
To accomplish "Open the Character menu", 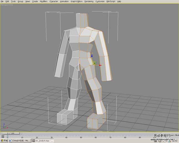I will pos(54,1).
